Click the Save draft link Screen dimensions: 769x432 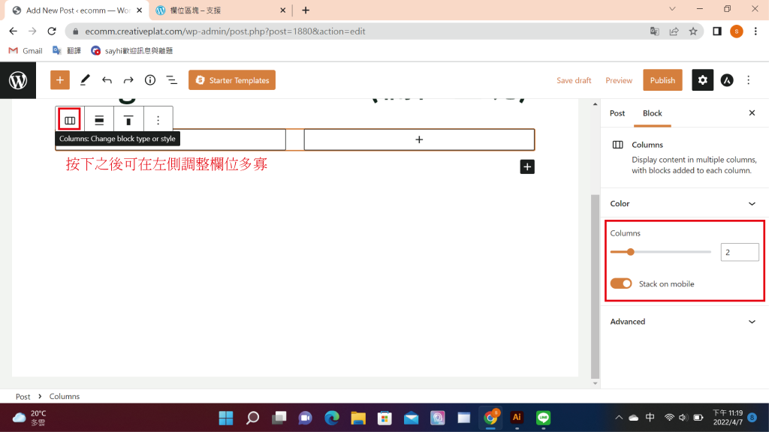574,80
